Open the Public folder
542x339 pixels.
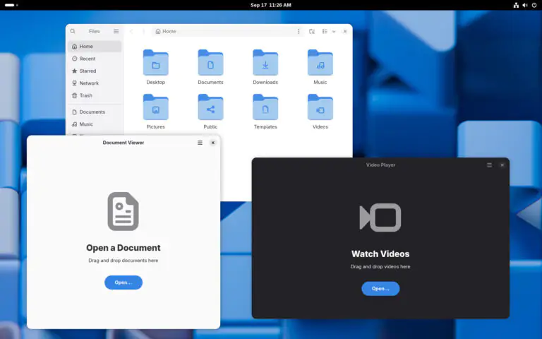[x=210, y=107]
